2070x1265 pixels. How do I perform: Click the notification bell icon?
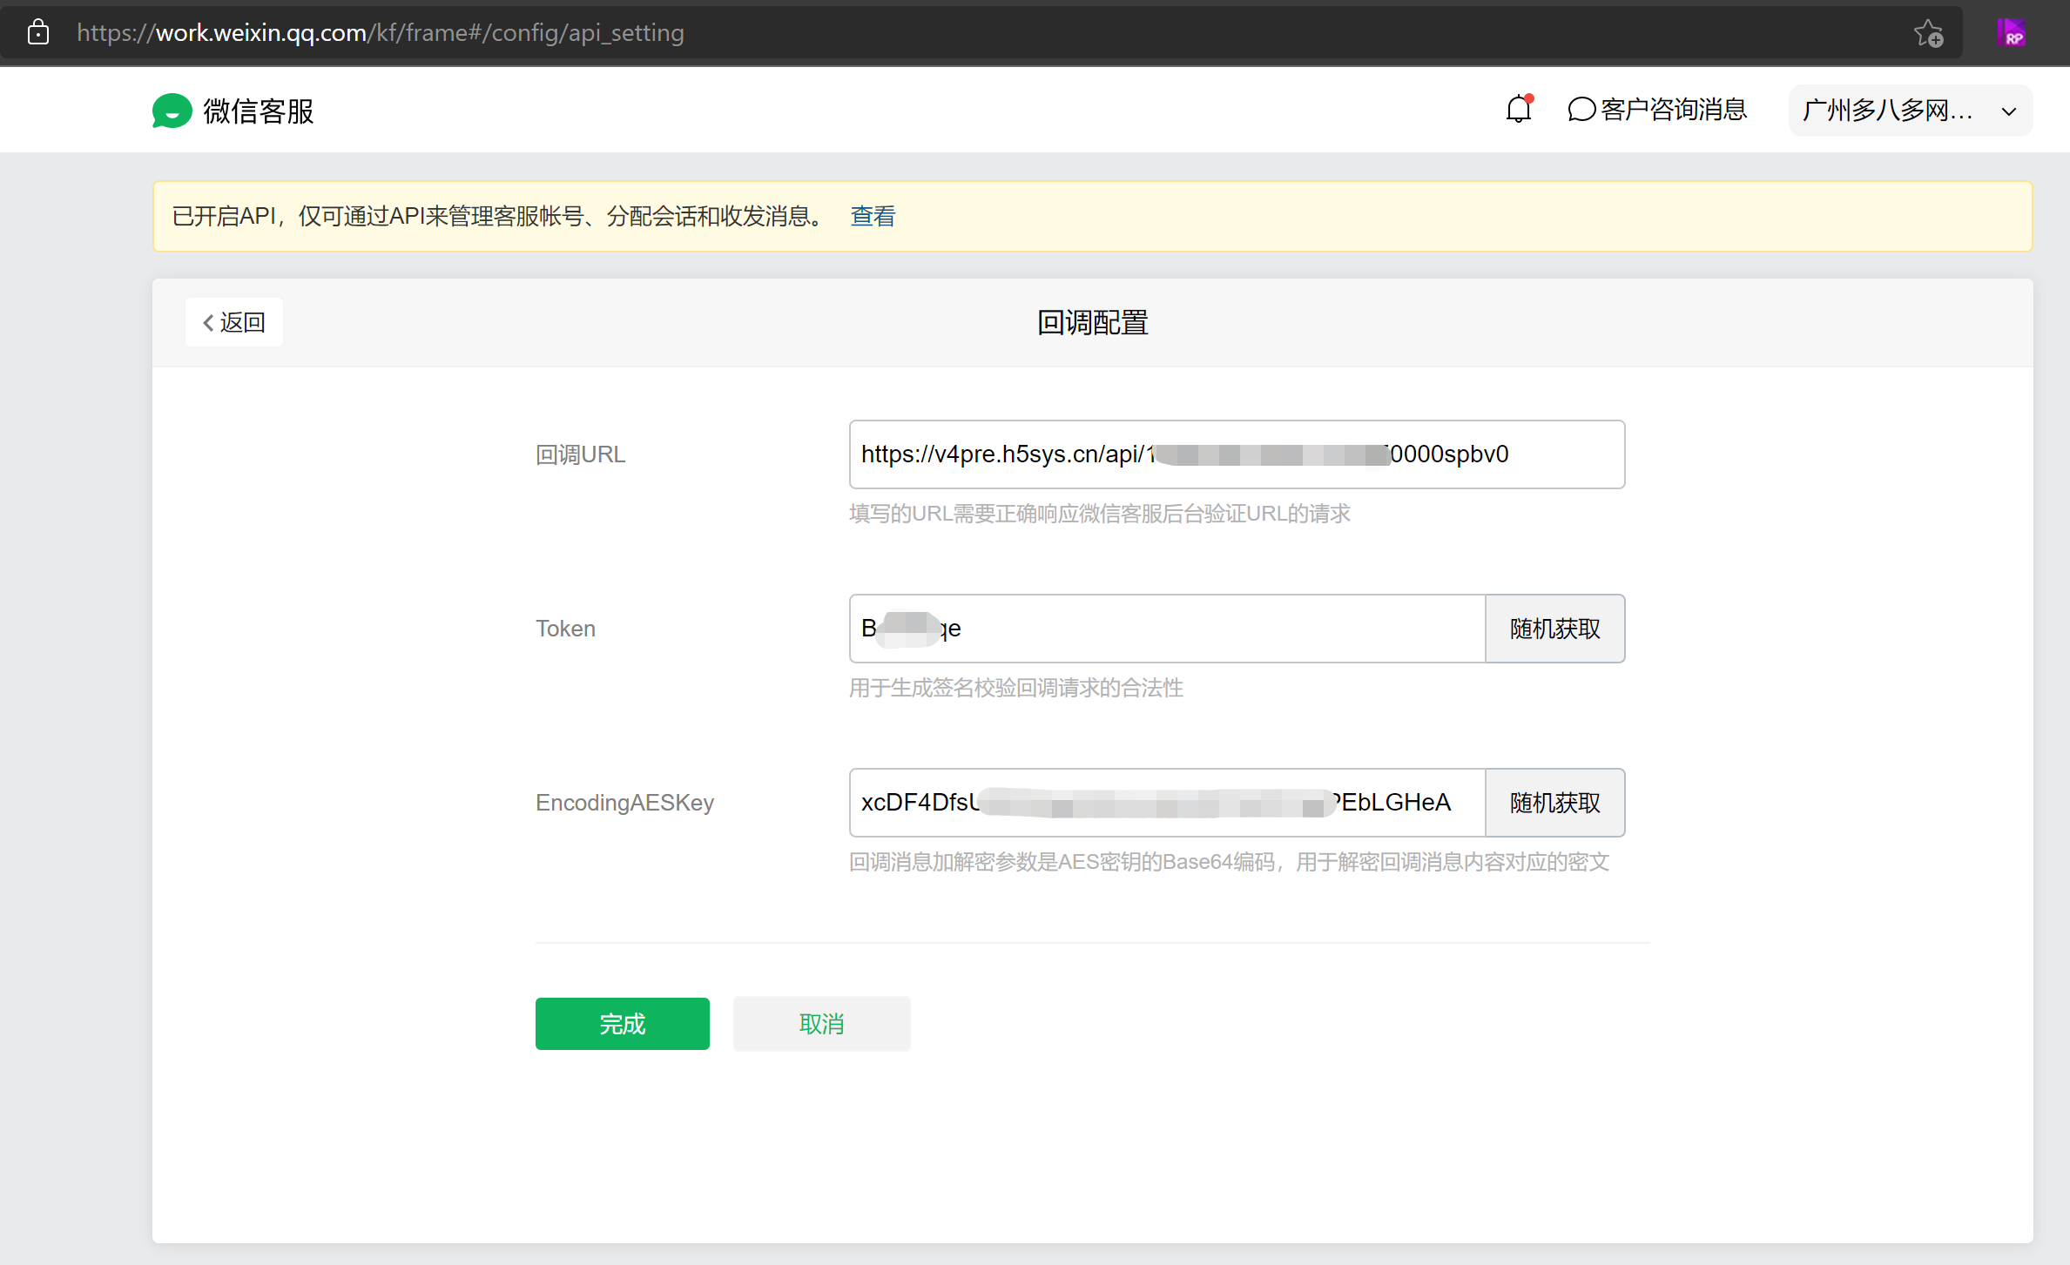click(x=1518, y=110)
